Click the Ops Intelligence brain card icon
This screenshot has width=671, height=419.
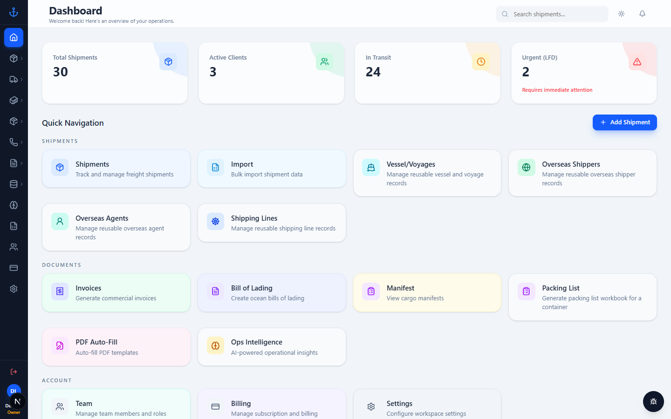coord(215,345)
